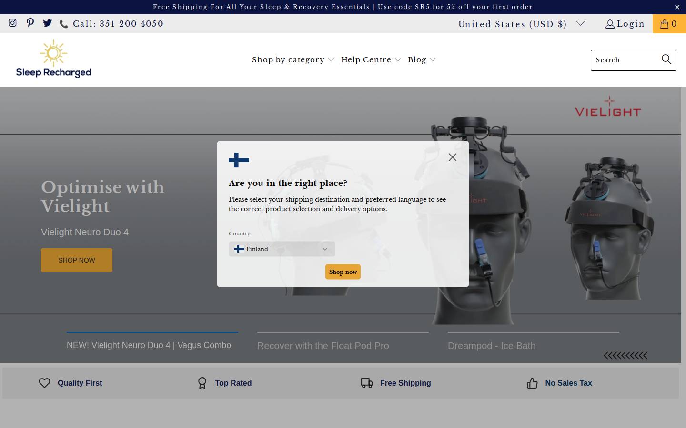Click the Finland flag icon in popup
Screen dimensions: 686x428
coord(239,160)
